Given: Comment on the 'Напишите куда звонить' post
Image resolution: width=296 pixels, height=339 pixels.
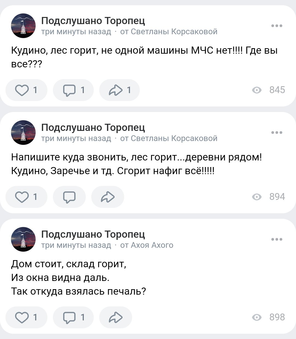Looking at the screenshot, I should coord(69,197).
